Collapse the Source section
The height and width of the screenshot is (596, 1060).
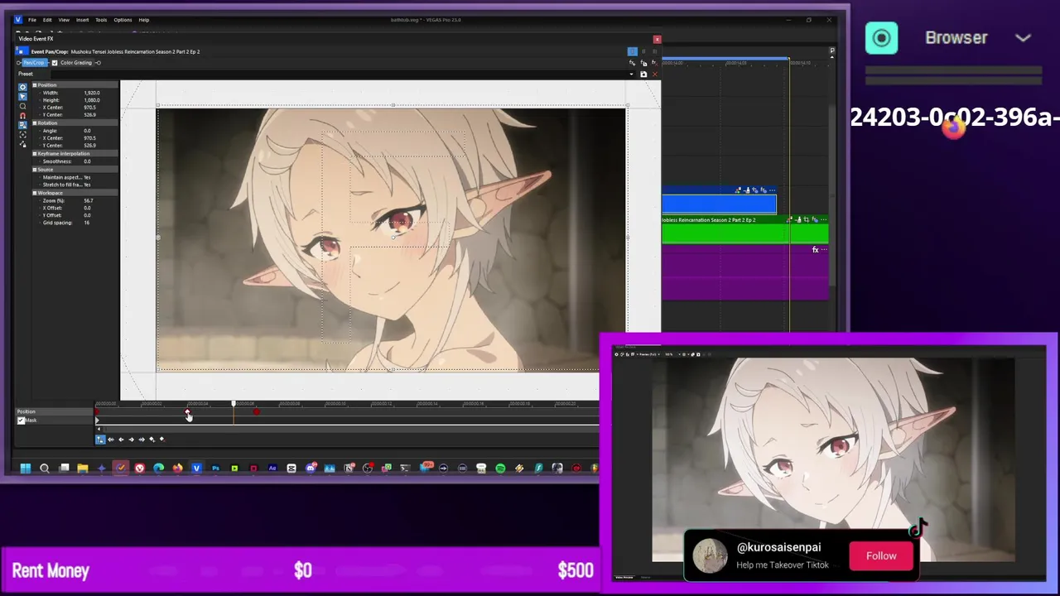(35, 170)
